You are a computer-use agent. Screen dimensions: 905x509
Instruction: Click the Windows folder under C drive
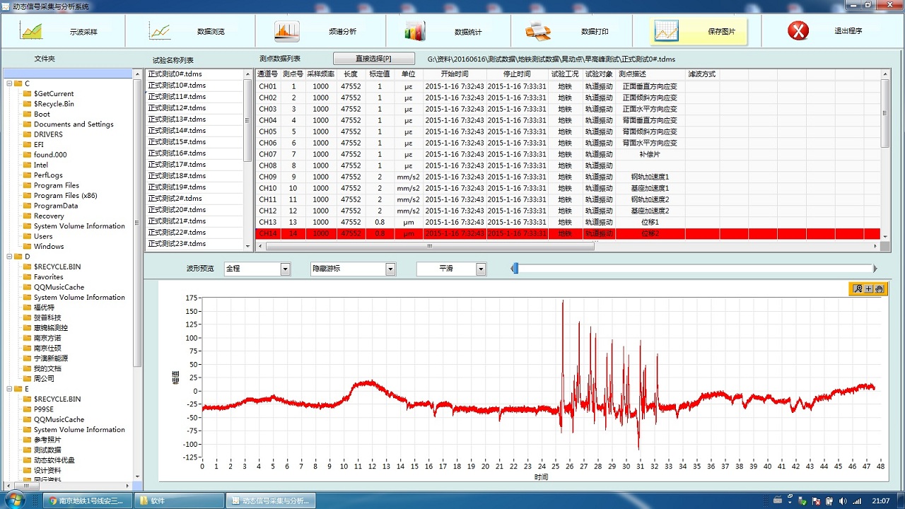pos(49,246)
